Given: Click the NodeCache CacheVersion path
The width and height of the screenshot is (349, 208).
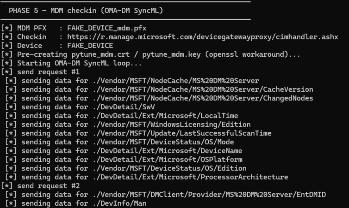Looking at the screenshot, I should pyautogui.click(x=203, y=89).
